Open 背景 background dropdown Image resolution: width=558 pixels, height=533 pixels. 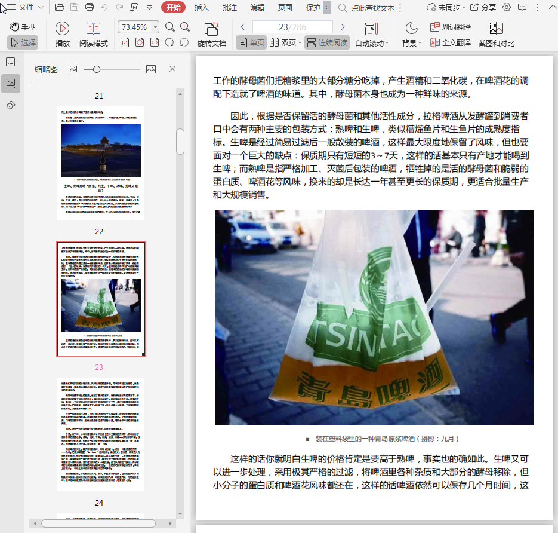coord(412,34)
